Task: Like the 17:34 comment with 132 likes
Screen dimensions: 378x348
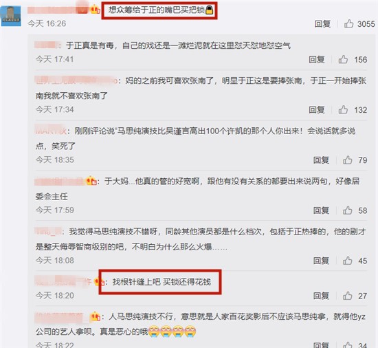Action: point(343,110)
